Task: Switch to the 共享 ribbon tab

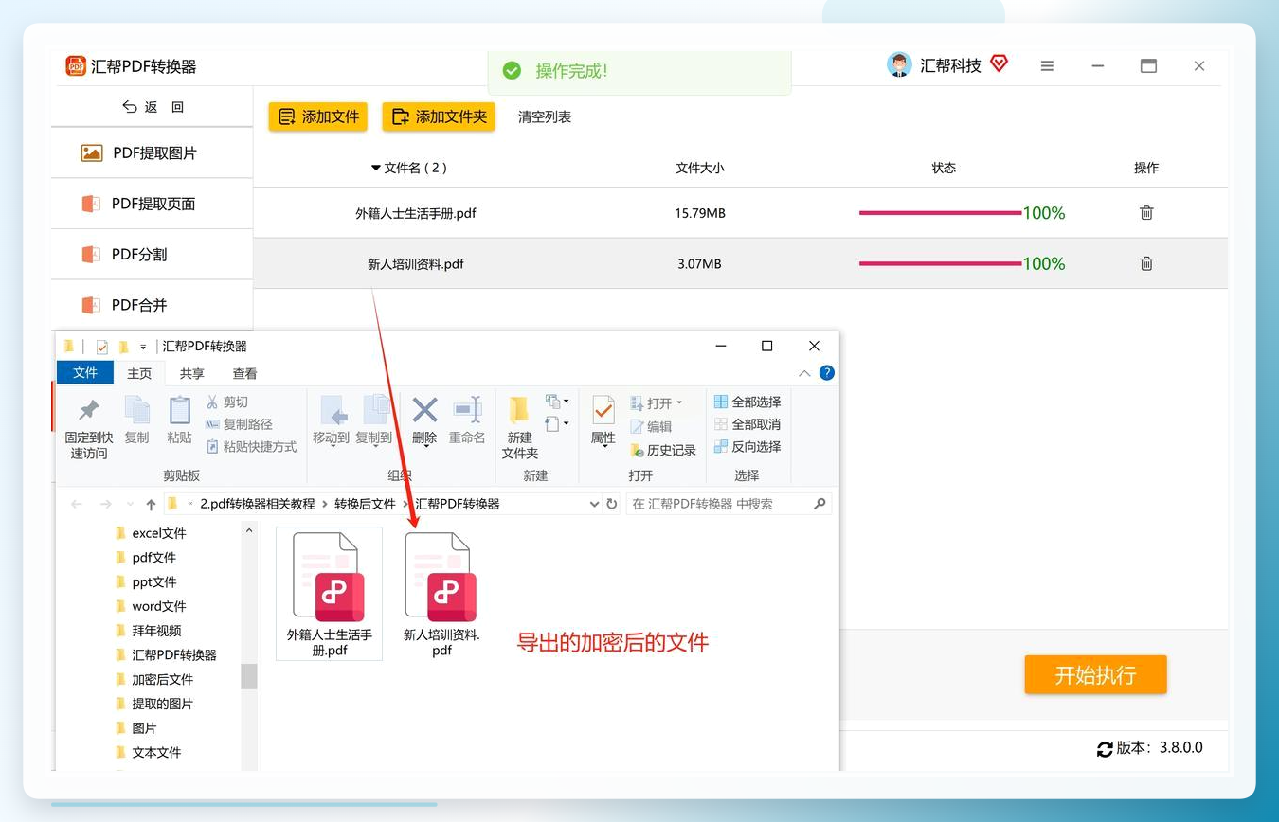Action: tap(192, 373)
